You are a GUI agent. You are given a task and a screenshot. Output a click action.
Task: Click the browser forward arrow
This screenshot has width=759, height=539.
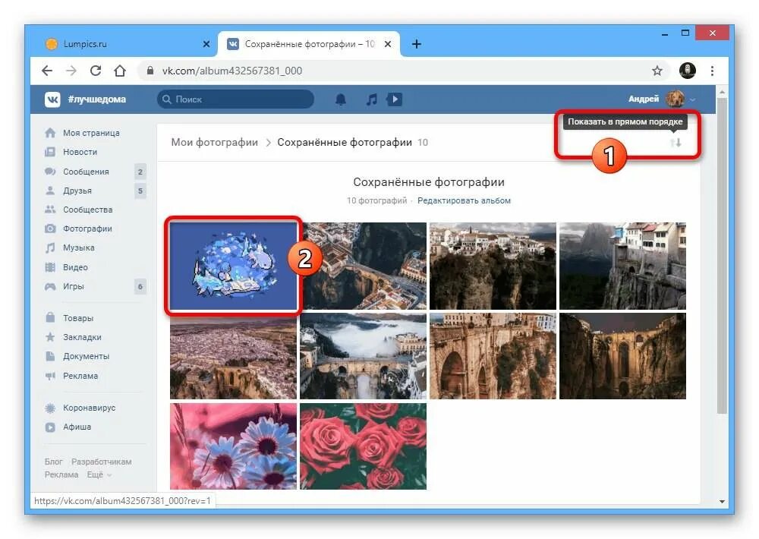click(x=71, y=71)
